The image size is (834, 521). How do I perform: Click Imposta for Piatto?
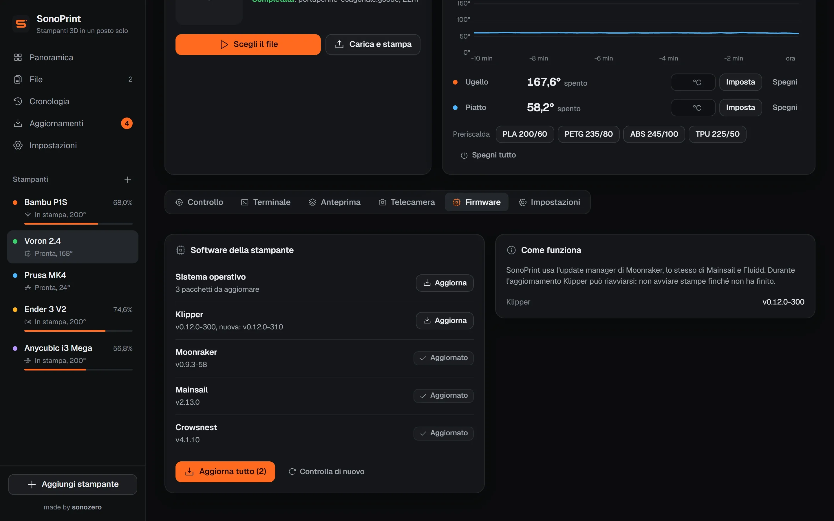tap(740, 108)
